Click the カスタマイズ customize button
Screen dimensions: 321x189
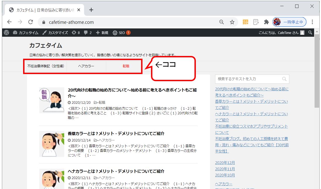[55, 33]
